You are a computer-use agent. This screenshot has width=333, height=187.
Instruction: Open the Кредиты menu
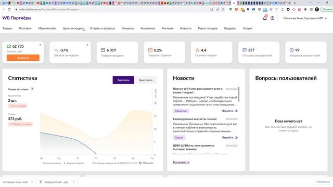click(x=230, y=28)
